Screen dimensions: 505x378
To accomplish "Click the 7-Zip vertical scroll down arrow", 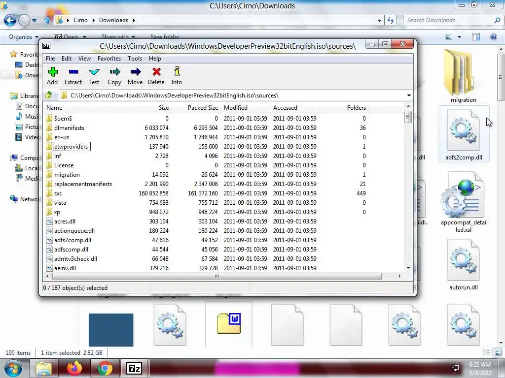I will click(408, 268).
